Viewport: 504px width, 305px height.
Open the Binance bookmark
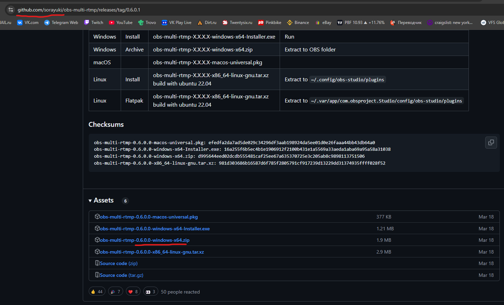298,23
